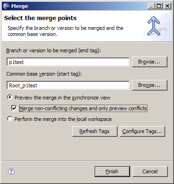Image resolution: width=174 pixels, height=184 pixels.
Task: Click the merge arrow wizard graphic
Action: pos(153,26)
